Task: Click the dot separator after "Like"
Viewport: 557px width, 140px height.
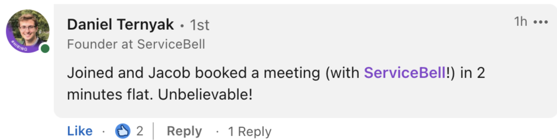Action: (104, 132)
